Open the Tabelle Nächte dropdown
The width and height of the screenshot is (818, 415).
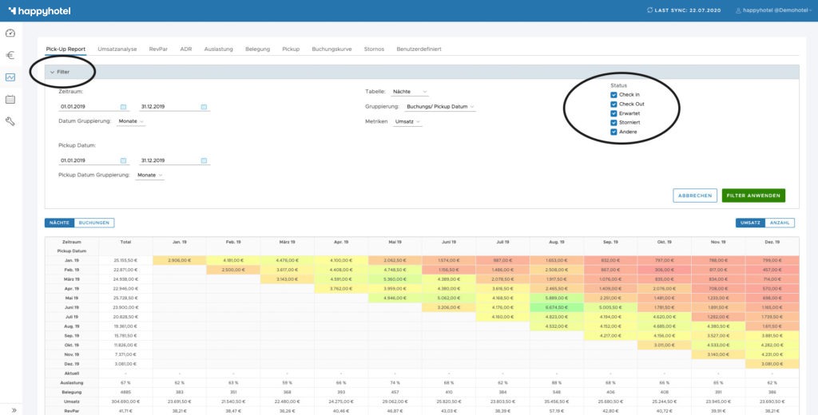click(x=410, y=92)
